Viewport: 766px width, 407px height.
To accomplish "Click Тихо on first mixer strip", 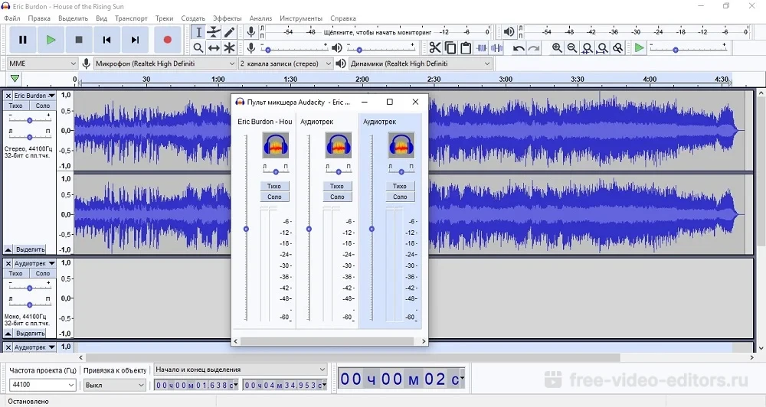I will click(274, 186).
